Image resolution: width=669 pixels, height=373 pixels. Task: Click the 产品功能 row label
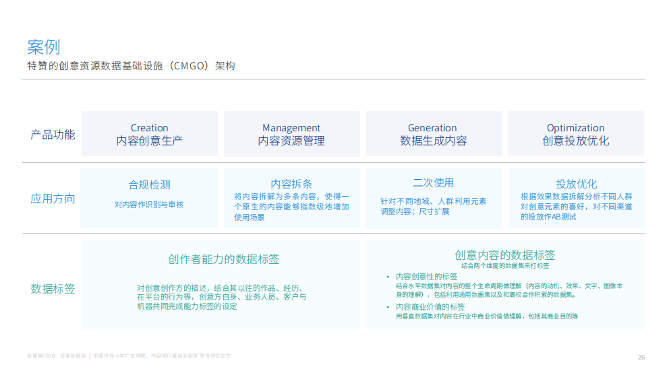pyautogui.click(x=53, y=134)
